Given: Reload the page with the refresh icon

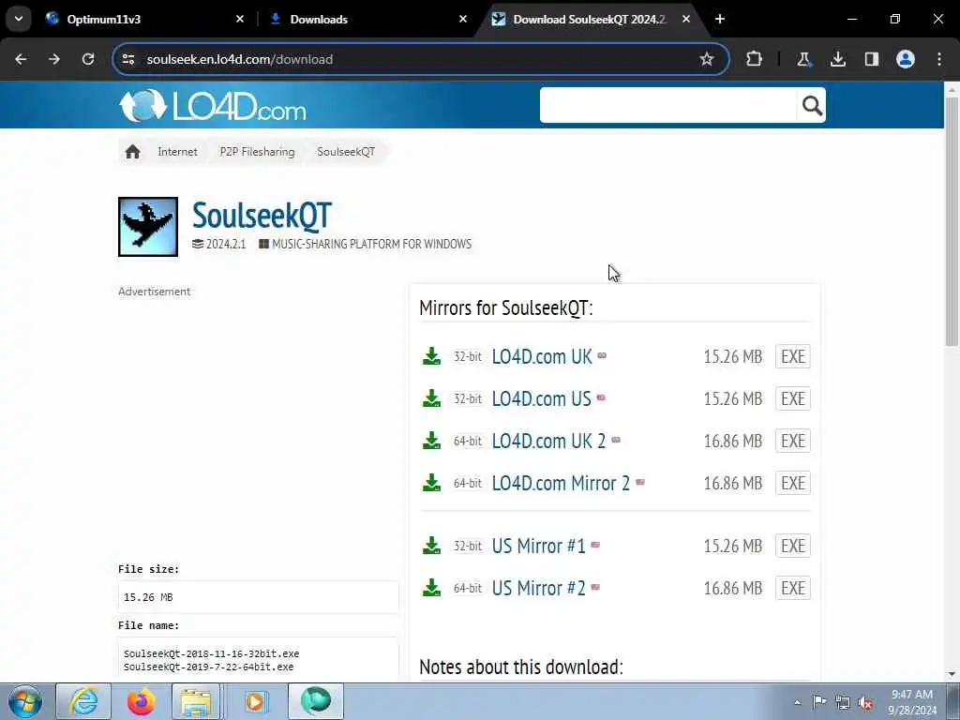Looking at the screenshot, I should click(88, 59).
